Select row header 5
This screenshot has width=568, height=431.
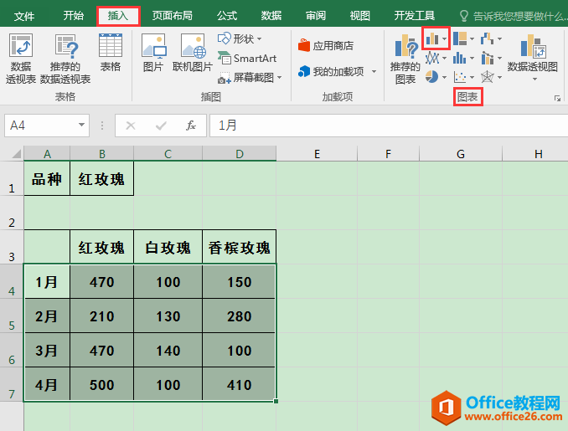coord(12,316)
